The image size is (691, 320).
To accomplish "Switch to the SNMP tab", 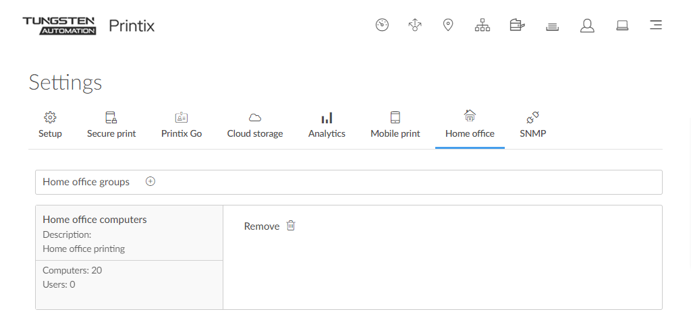I will coord(532,125).
